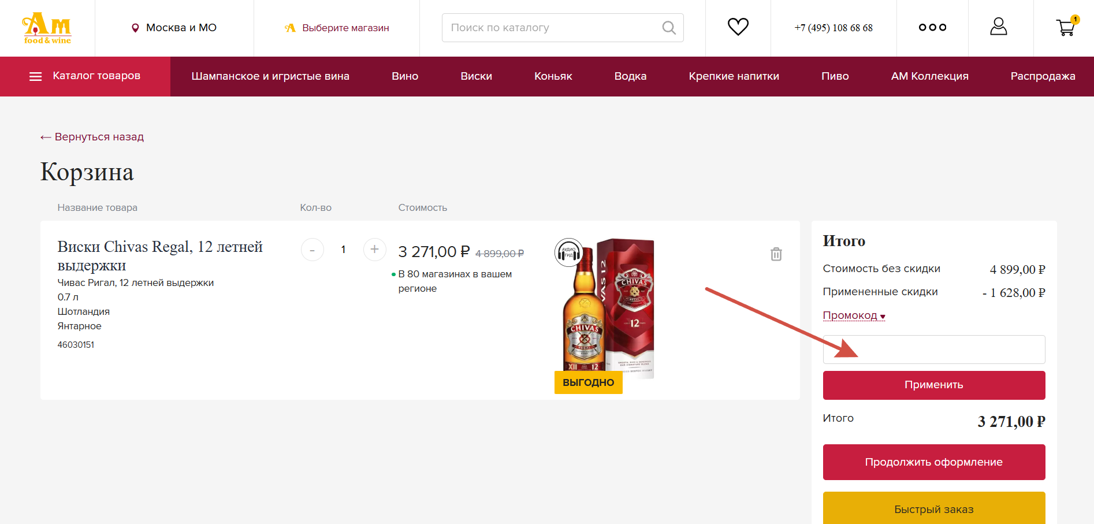
Task: Focus the Поиск по каталогу search field
Action: [563, 28]
